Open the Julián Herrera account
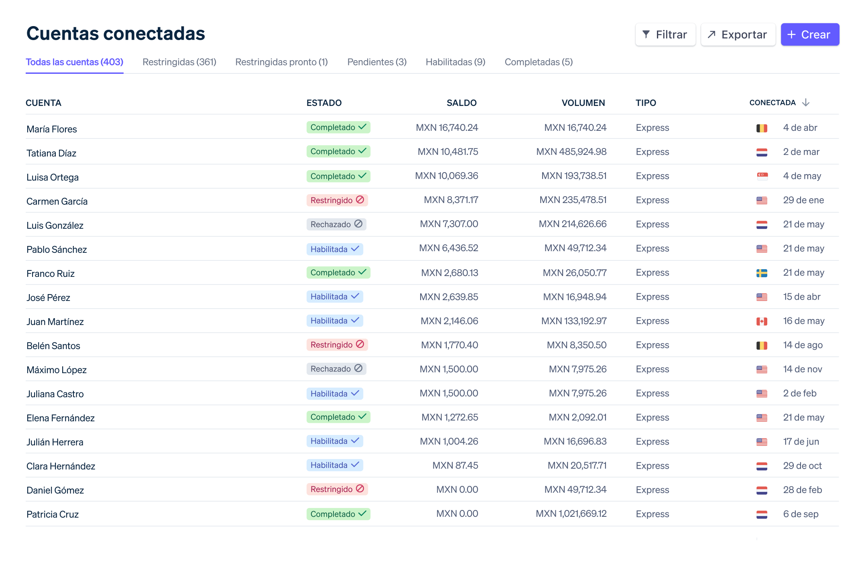Viewport: 866px width, 581px height. pos(55,442)
